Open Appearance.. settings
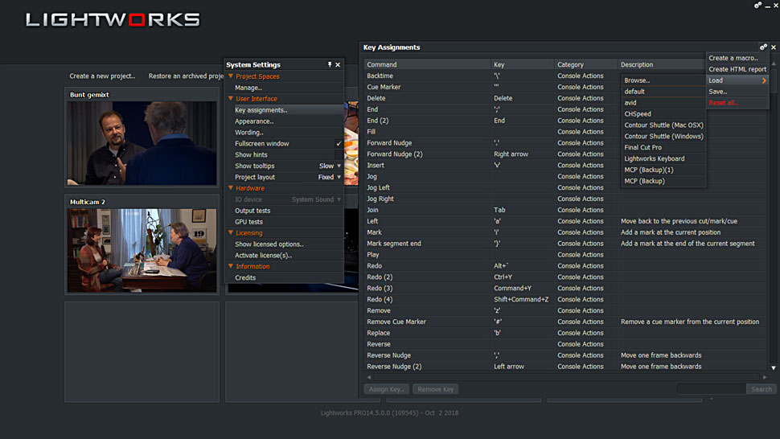Viewport: 780px width, 439px height. click(x=254, y=121)
